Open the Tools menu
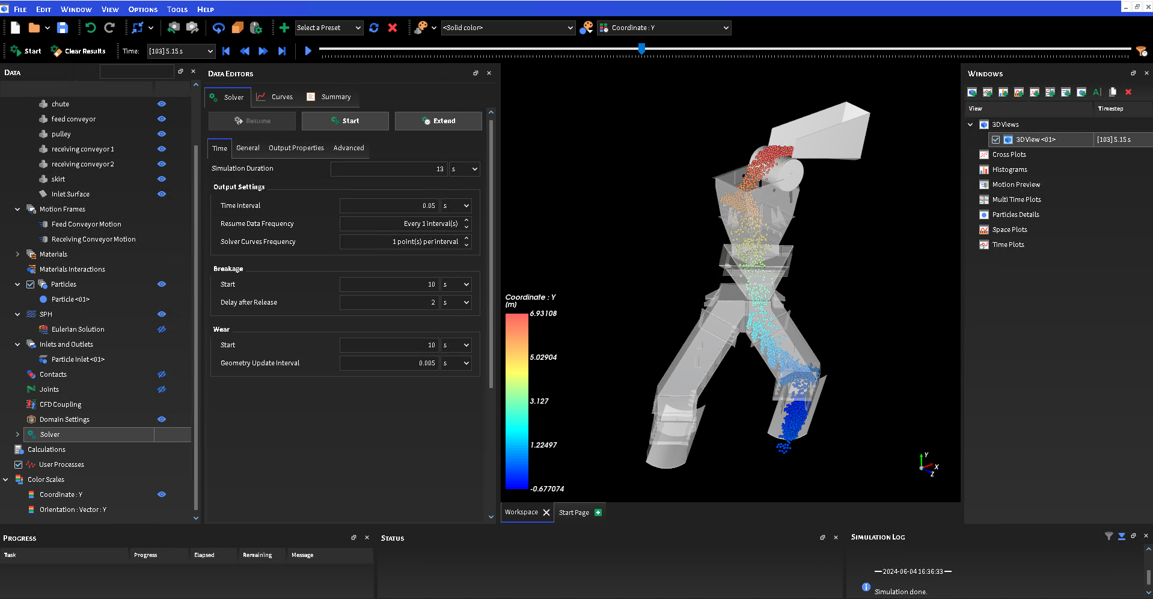Image resolution: width=1153 pixels, height=599 pixels. [x=177, y=9]
